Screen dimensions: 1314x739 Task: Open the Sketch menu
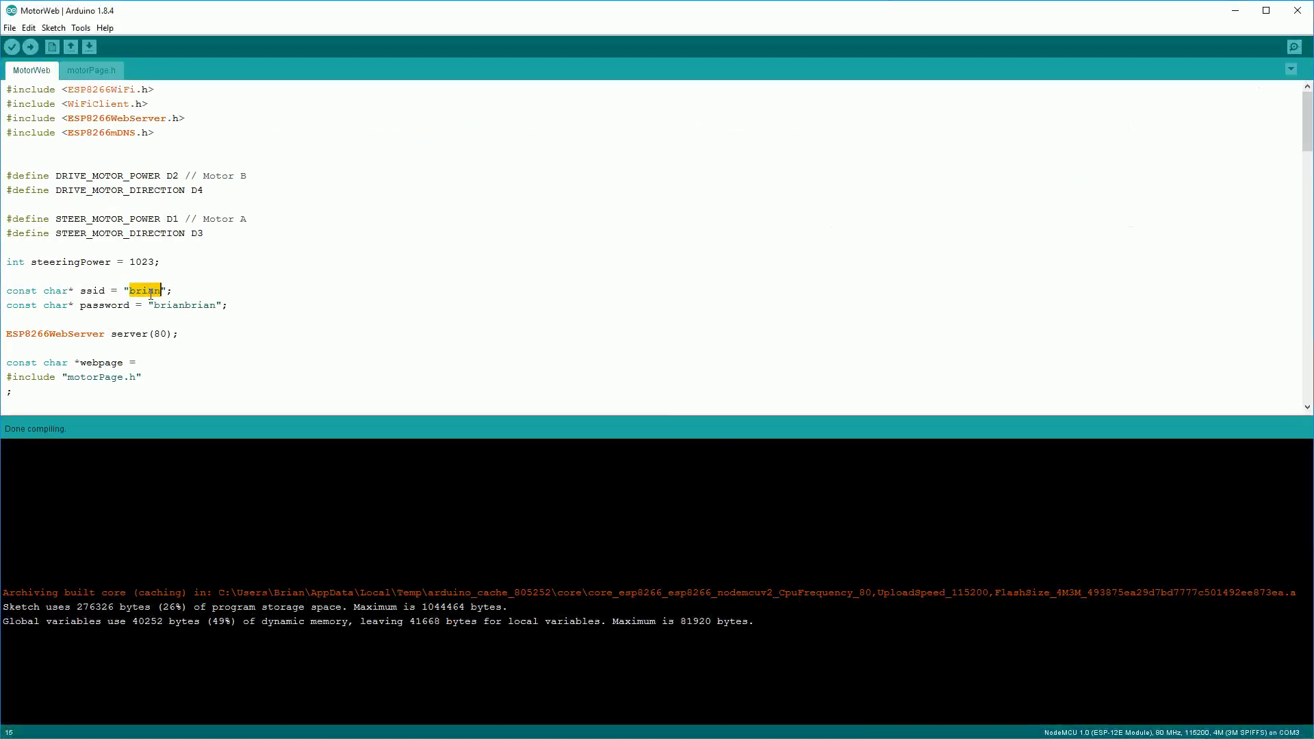(x=53, y=28)
